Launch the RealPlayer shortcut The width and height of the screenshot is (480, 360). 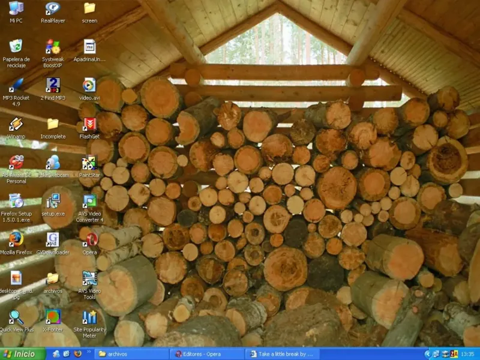[53, 12]
